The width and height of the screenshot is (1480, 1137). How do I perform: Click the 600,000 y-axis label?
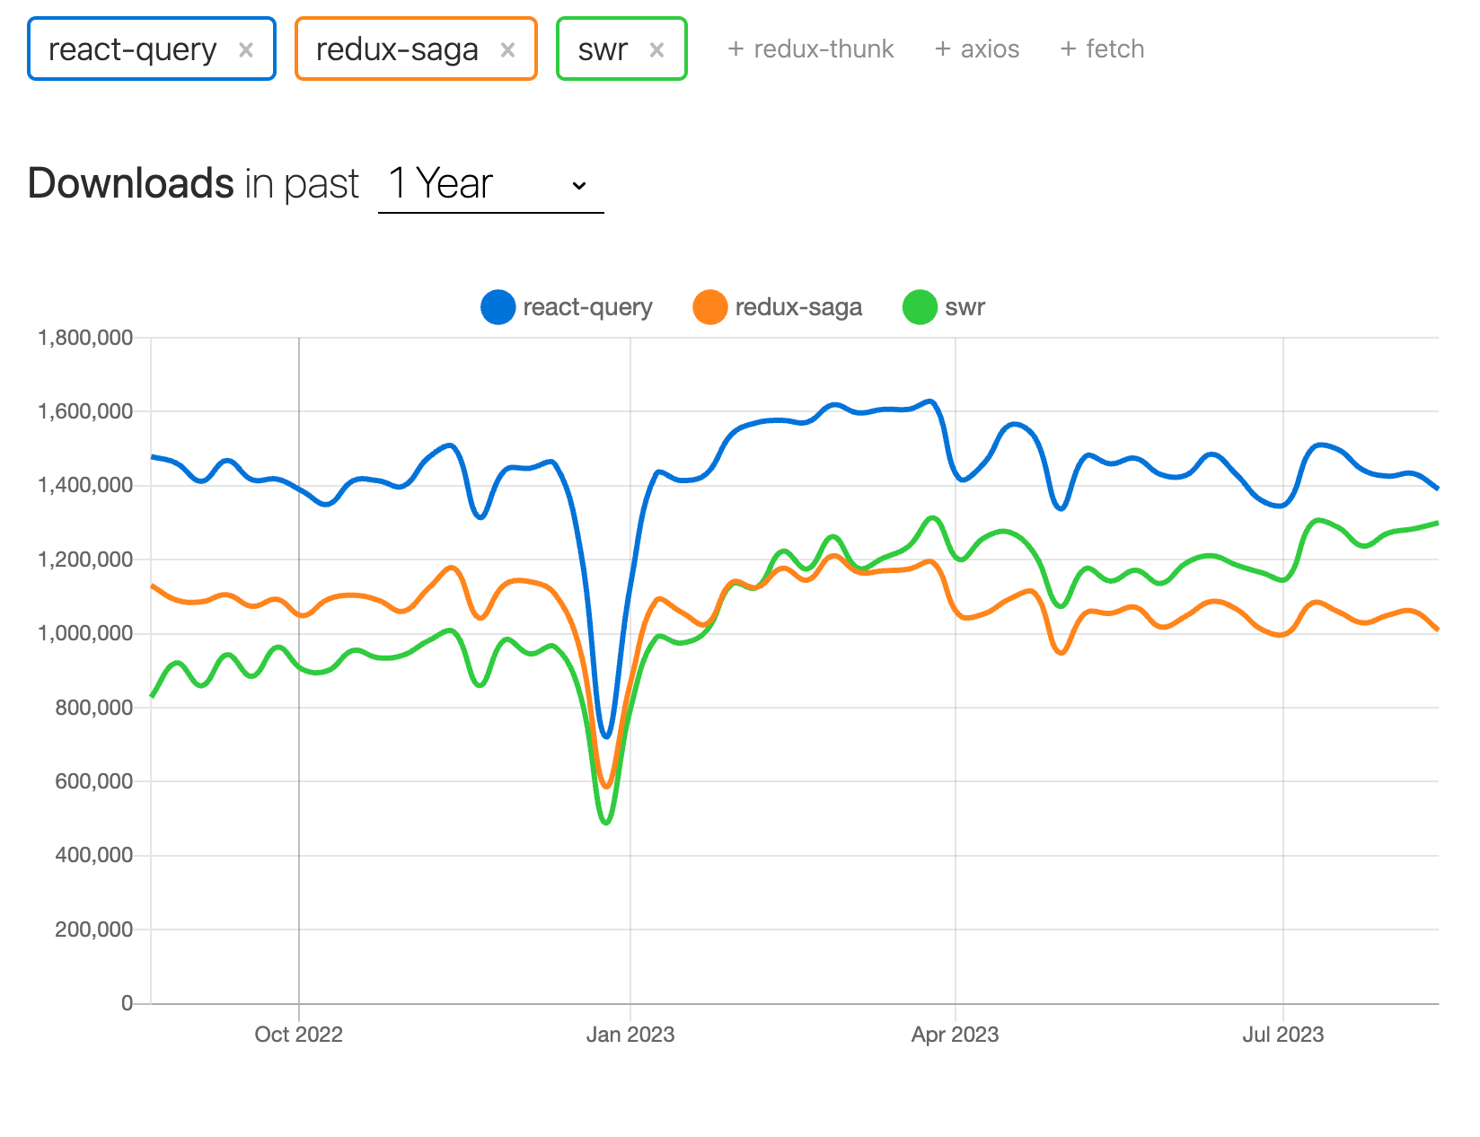[94, 781]
